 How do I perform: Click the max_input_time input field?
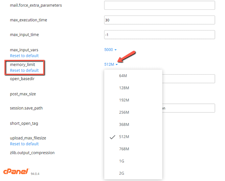(x=159, y=35)
